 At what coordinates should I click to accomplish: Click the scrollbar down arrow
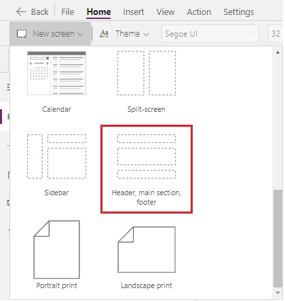pos(278,293)
